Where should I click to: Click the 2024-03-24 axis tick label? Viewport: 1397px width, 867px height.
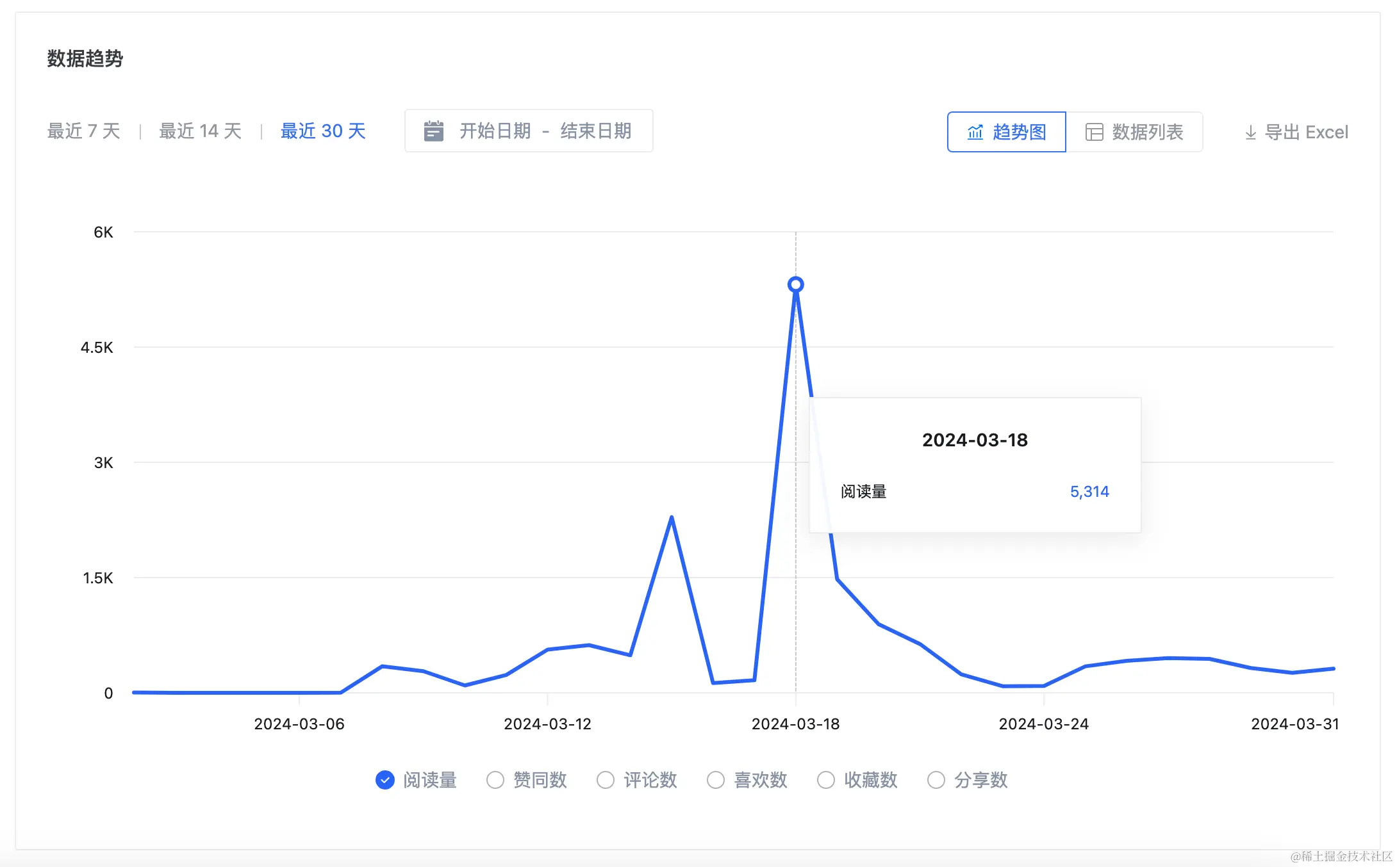pos(1043,724)
